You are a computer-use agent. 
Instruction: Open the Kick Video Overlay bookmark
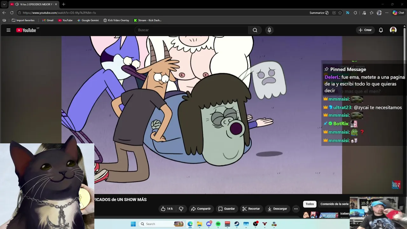click(116, 20)
